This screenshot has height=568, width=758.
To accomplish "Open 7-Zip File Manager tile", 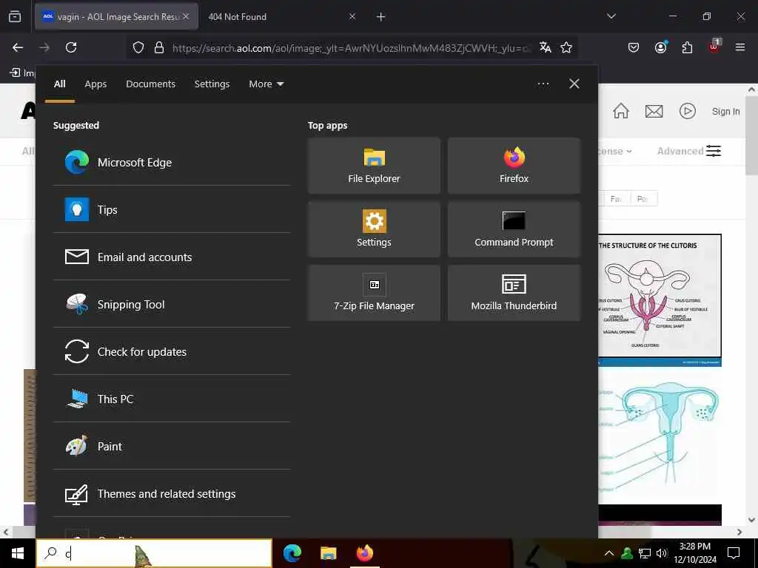I will pyautogui.click(x=374, y=293).
